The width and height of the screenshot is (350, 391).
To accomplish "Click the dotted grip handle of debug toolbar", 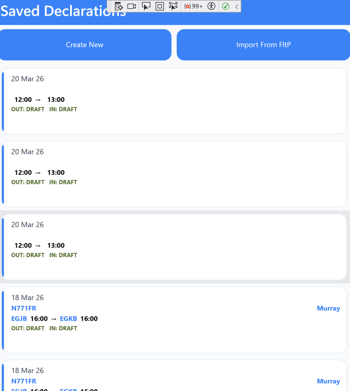I will point(110,6).
